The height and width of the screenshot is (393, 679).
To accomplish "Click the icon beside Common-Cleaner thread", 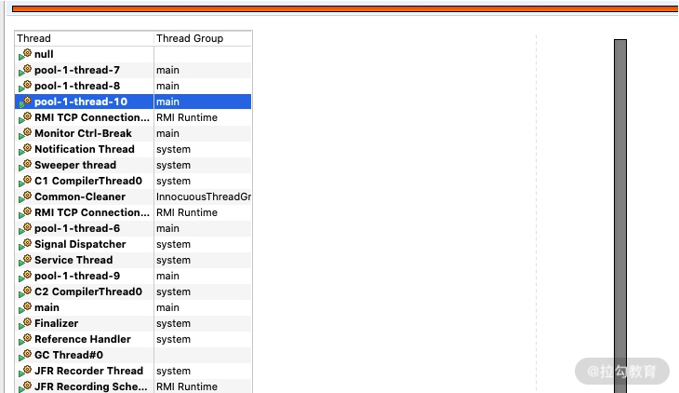I will click(x=25, y=197).
